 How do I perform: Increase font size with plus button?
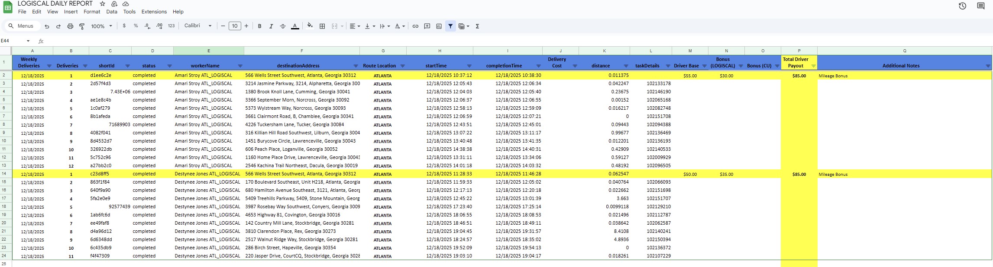(x=246, y=26)
